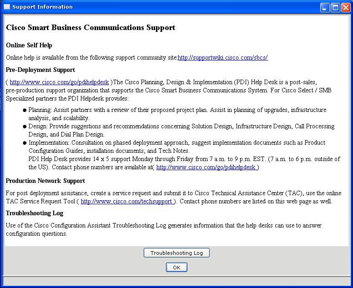Viewport: 353px width, 288px height.
Task: Confirm with the OK button
Action: coord(176,268)
